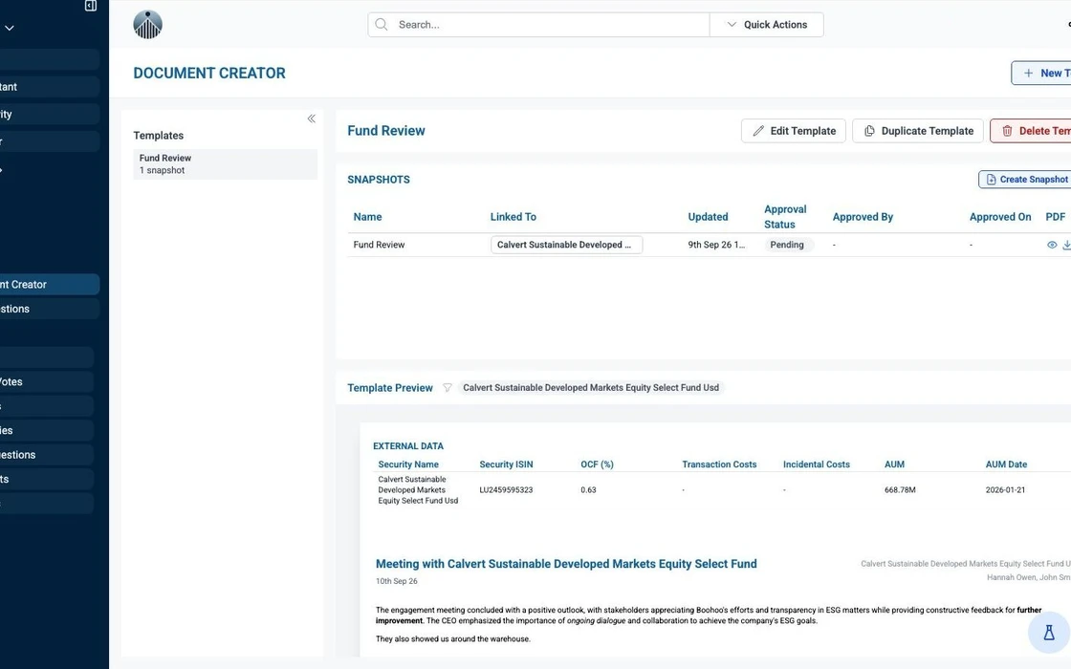The width and height of the screenshot is (1071, 669).
Task: Click the AUM Date column header
Action: [x=1006, y=464]
